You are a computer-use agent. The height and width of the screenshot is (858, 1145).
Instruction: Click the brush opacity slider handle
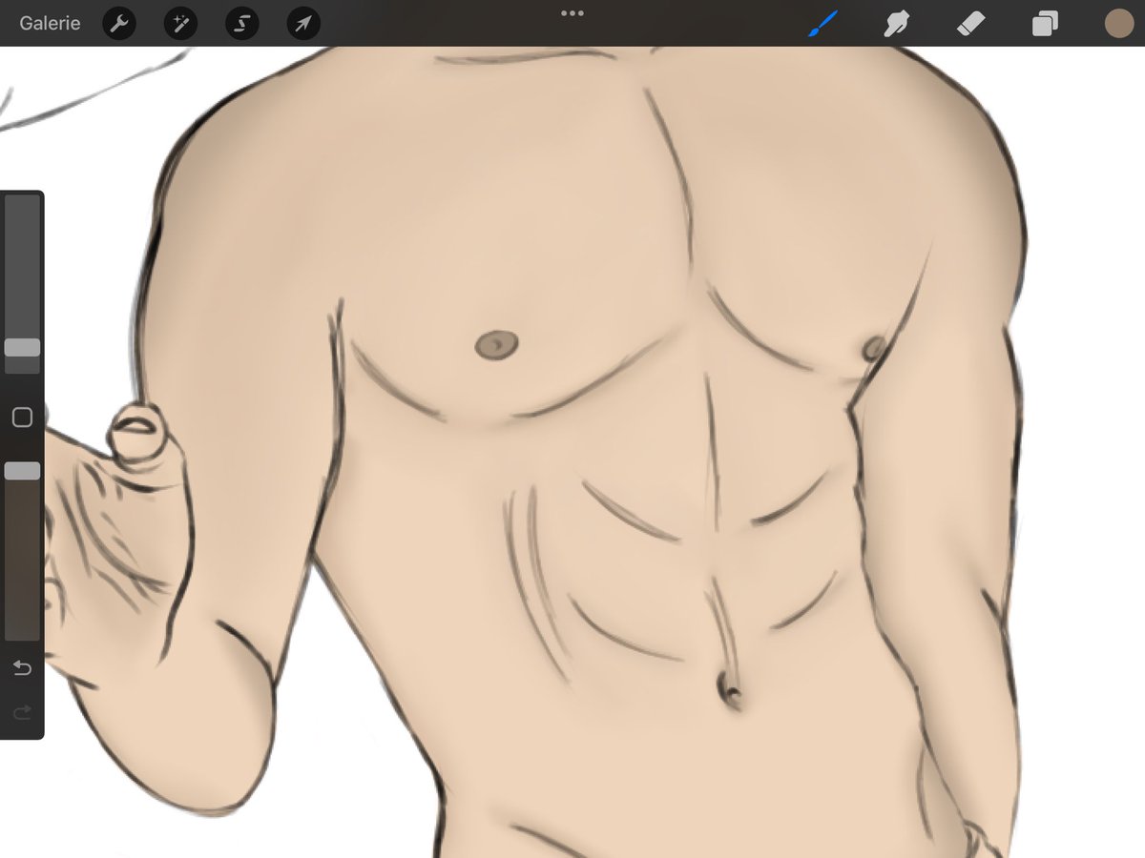tap(22, 471)
